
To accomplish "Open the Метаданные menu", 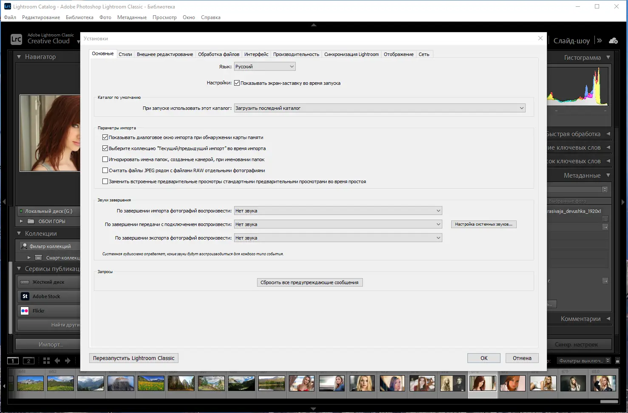I will pos(132,17).
